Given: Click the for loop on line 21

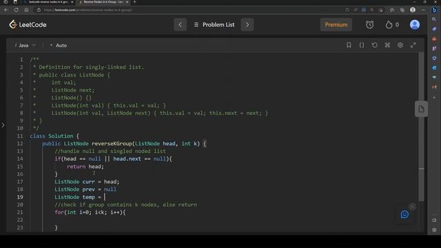Looking at the screenshot, I should coord(90,212).
